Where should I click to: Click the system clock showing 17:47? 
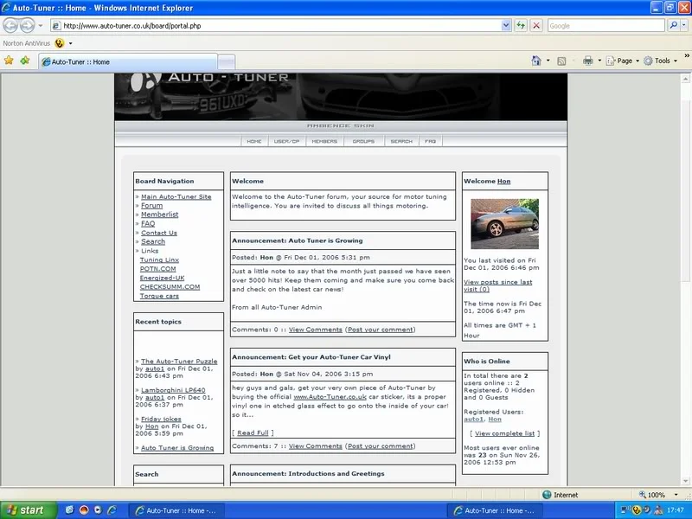[676, 510]
